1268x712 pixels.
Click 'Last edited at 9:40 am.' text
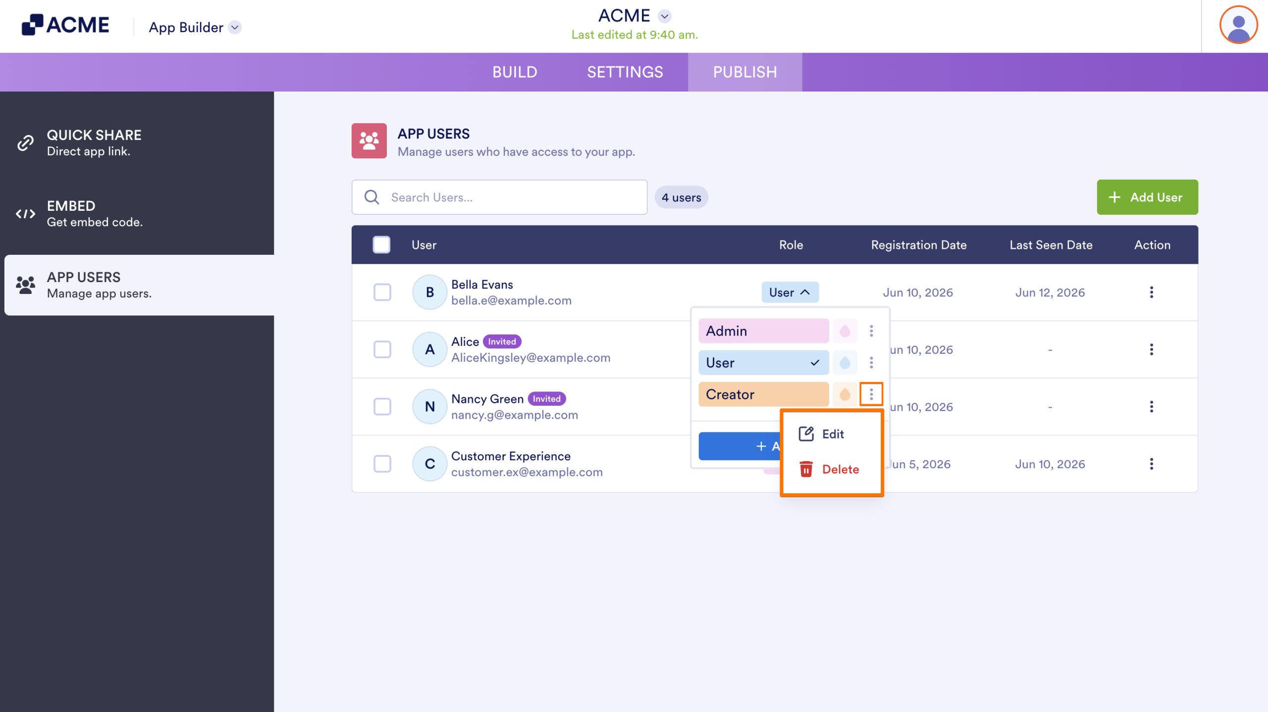tap(634, 35)
